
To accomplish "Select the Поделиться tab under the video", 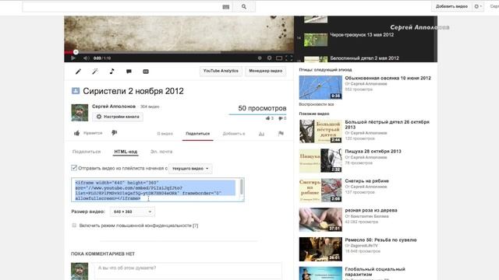I will point(197,134).
